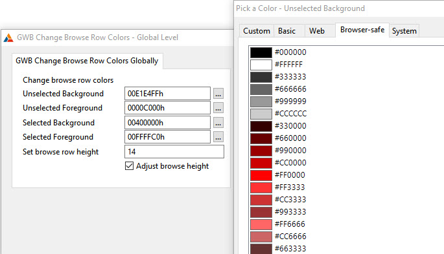Open color picker for Selected Foreground
This screenshot has height=254, width=444.
218,137
